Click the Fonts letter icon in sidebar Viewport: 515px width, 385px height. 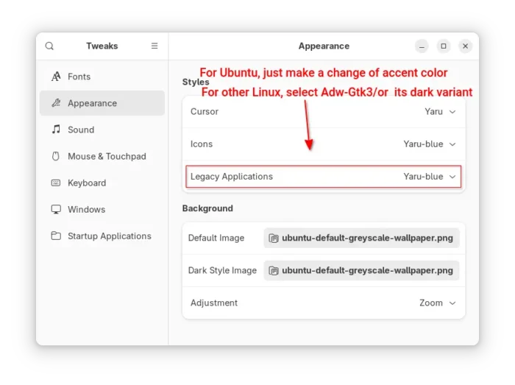click(56, 77)
